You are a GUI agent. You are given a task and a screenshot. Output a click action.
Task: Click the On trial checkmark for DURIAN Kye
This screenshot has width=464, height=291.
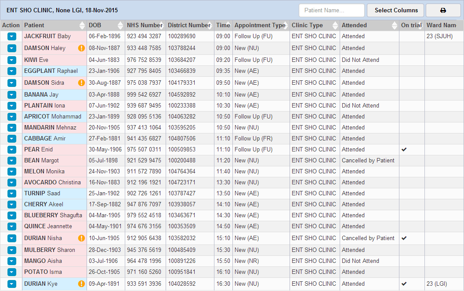click(404, 284)
